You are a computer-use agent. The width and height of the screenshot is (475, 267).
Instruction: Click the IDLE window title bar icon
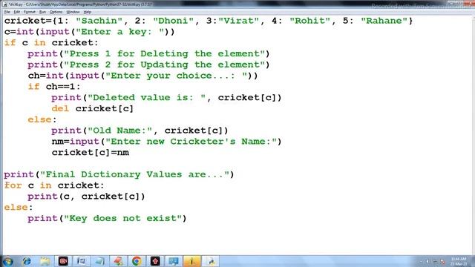tap(5, 5)
